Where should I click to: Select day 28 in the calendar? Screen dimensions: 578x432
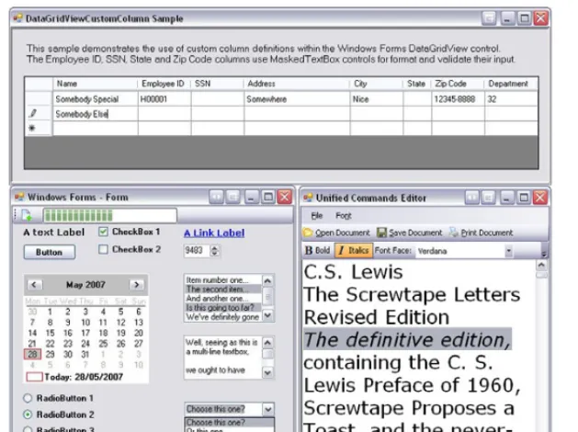tap(32, 354)
